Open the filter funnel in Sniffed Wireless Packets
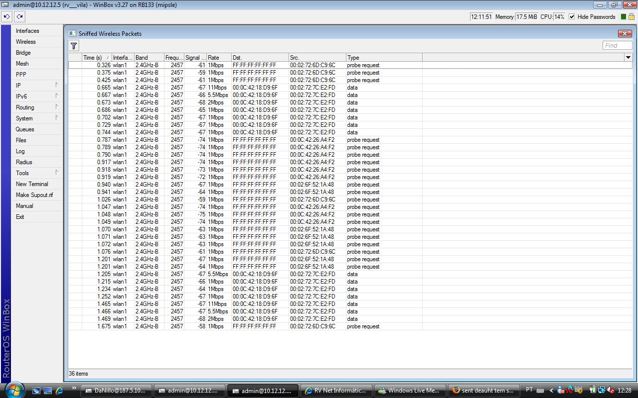Viewport: 638px width, 398px height. pyautogui.click(x=74, y=46)
